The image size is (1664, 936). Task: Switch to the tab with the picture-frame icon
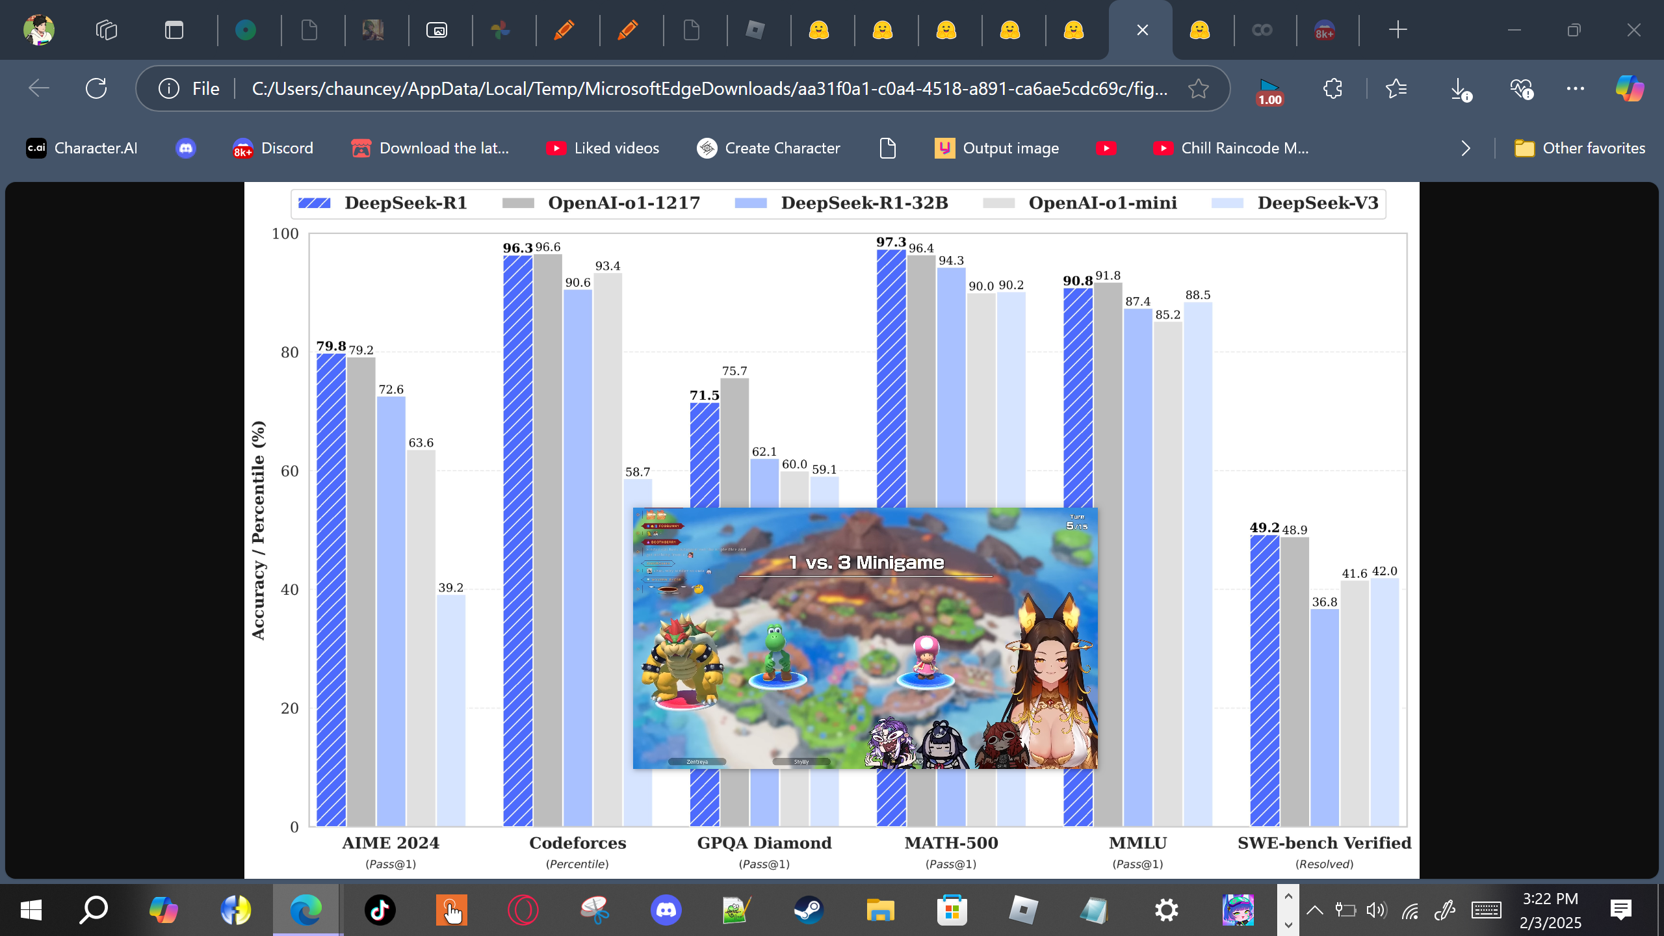click(437, 30)
